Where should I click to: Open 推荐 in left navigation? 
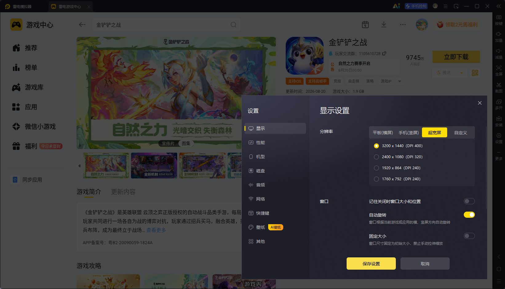tap(25, 48)
